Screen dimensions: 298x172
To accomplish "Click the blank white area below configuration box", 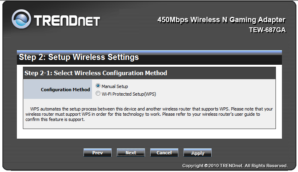I will click(149, 134).
